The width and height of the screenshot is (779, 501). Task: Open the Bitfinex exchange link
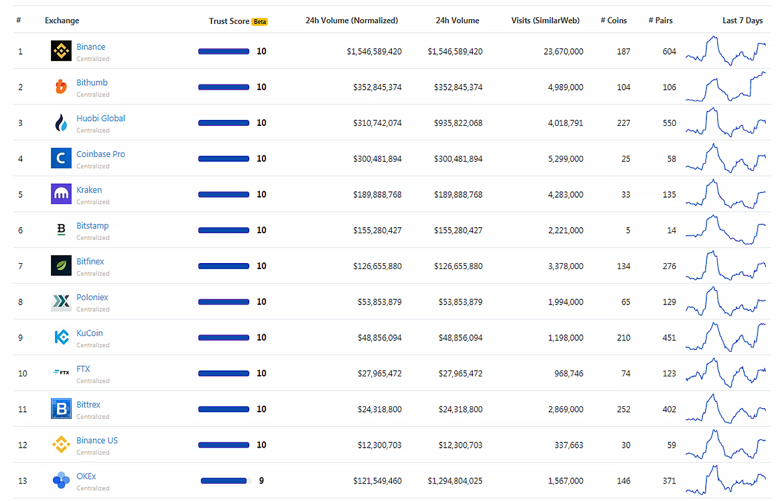[90, 261]
